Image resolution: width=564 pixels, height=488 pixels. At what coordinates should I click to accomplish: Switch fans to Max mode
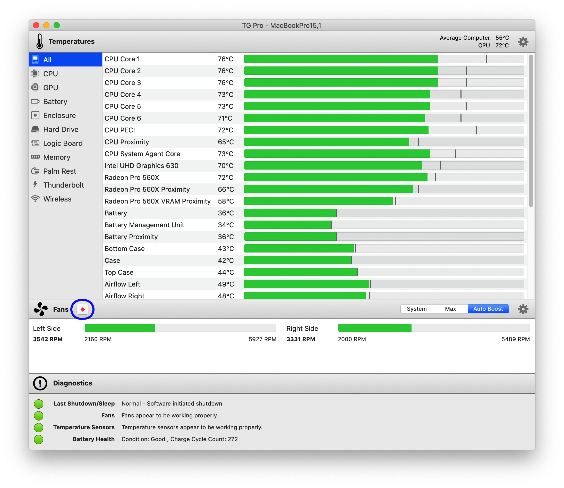tap(450, 308)
